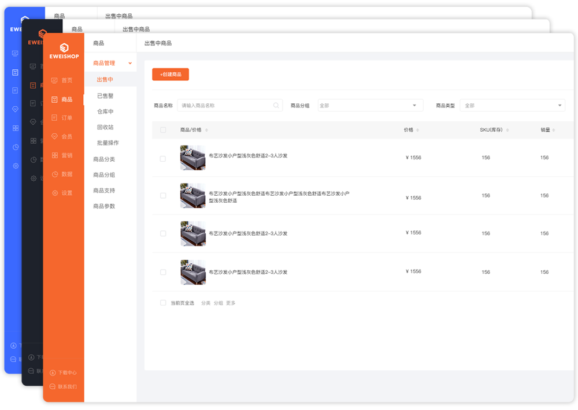Click the 分组 bulk action link

pyautogui.click(x=218, y=303)
